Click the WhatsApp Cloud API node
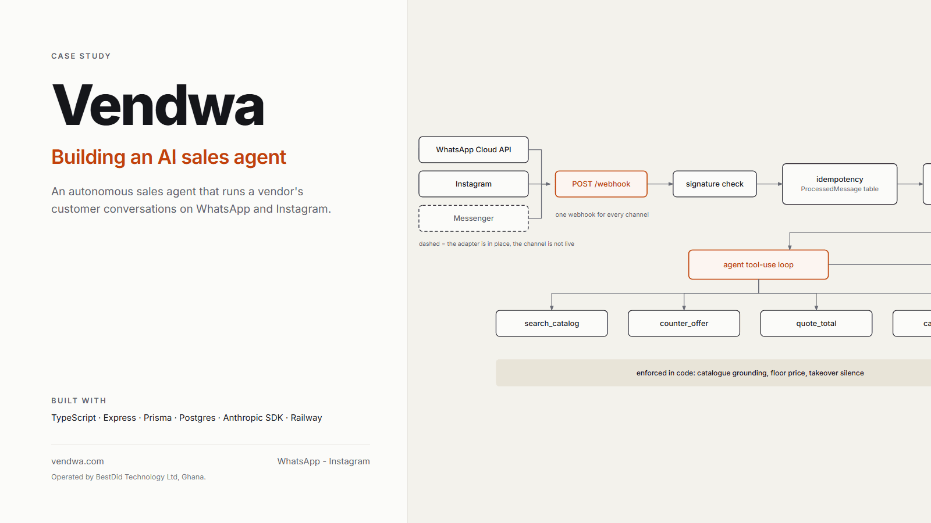The image size is (931, 523). [x=474, y=150]
